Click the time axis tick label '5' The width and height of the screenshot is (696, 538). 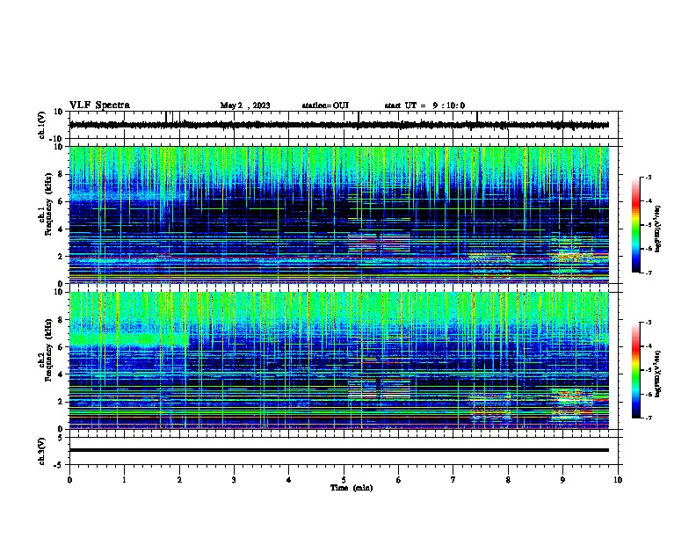344,480
